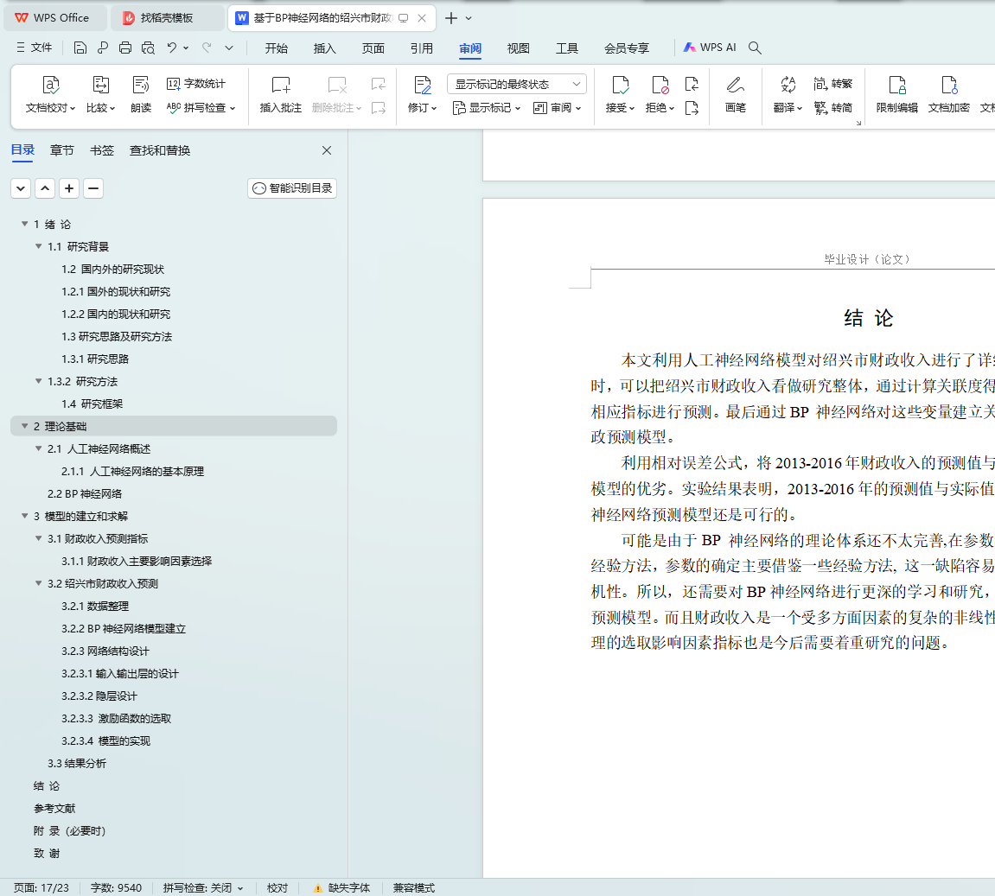Open 翻译 translate tool

click(x=788, y=94)
